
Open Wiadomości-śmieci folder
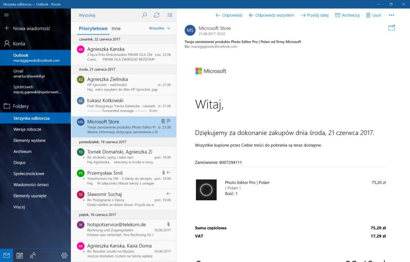tap(35, 185)
